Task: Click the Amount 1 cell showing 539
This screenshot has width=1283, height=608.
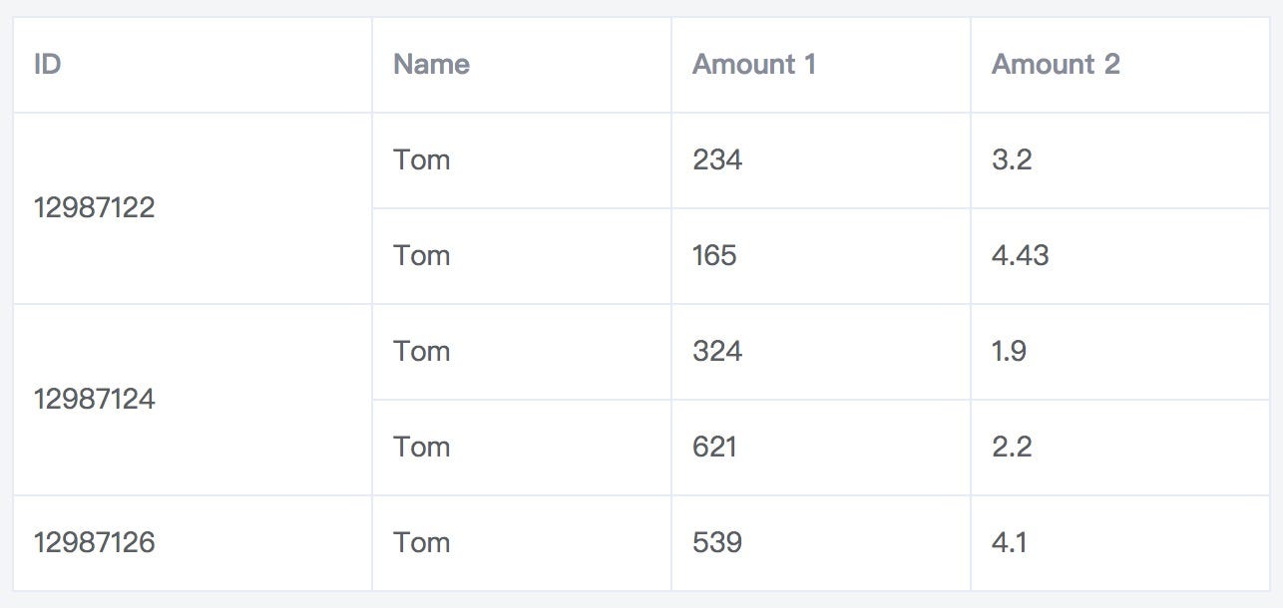Action: [x=821, y=543]
